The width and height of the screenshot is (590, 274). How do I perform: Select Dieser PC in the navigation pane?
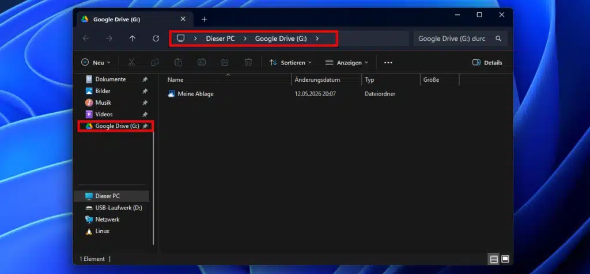(111, 196)
